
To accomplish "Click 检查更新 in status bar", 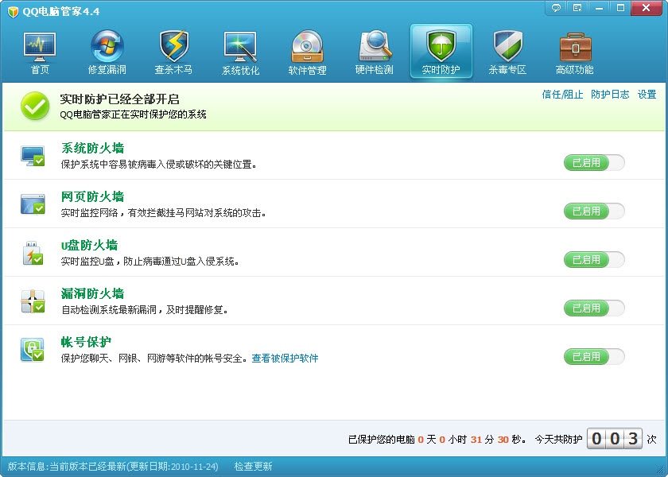I will 253,467.
